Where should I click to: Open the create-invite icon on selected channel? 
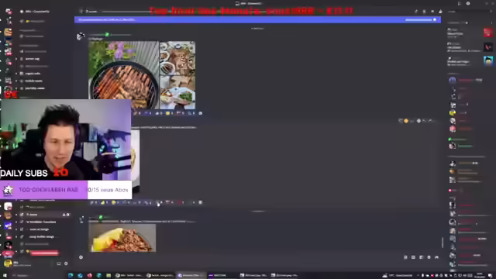point(64,215)
